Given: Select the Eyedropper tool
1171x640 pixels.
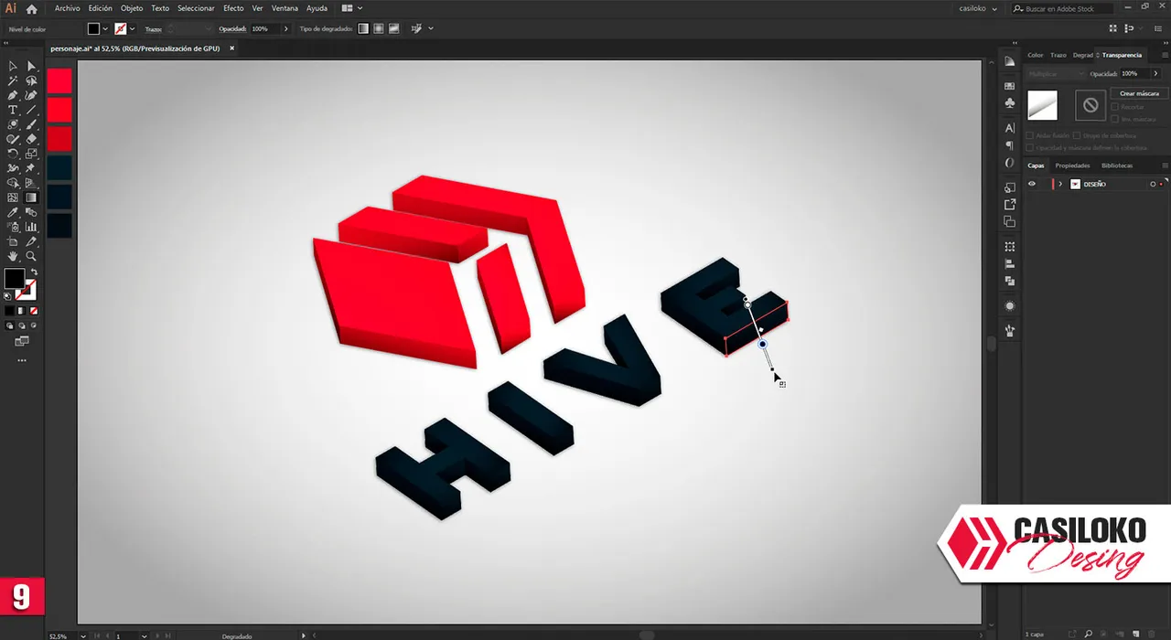Looking at the screenshot, I should pos(13,212).
